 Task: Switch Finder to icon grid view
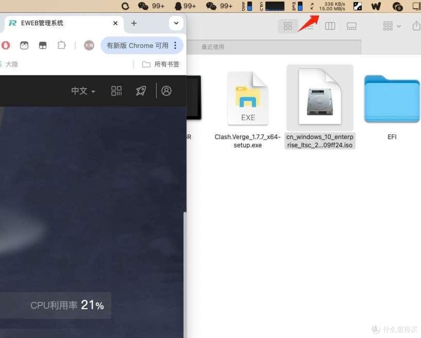coord(288,26)
